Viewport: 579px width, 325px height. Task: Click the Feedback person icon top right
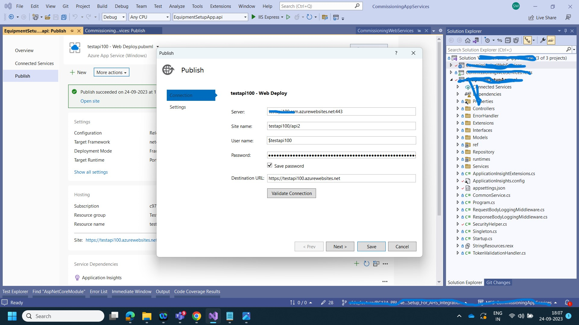[568, 17]
